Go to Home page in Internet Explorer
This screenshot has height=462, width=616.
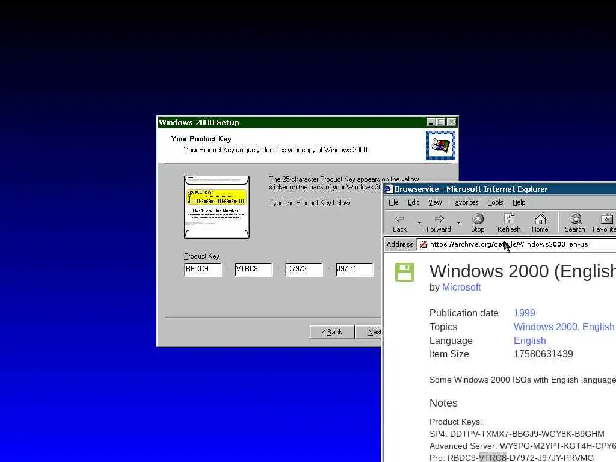540,223
